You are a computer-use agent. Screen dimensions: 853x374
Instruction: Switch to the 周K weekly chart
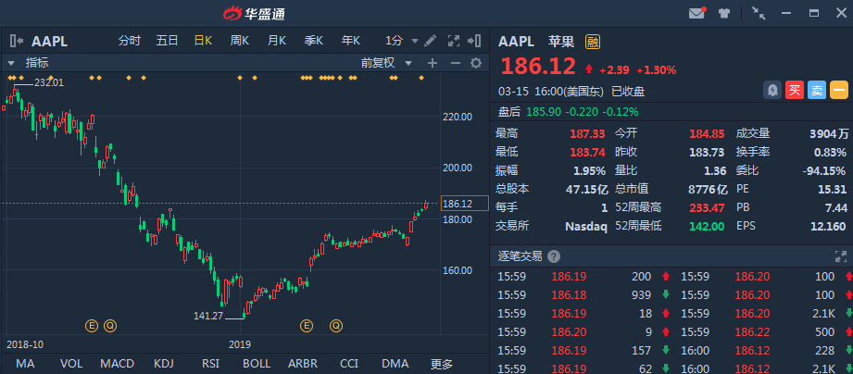(239, 41)
